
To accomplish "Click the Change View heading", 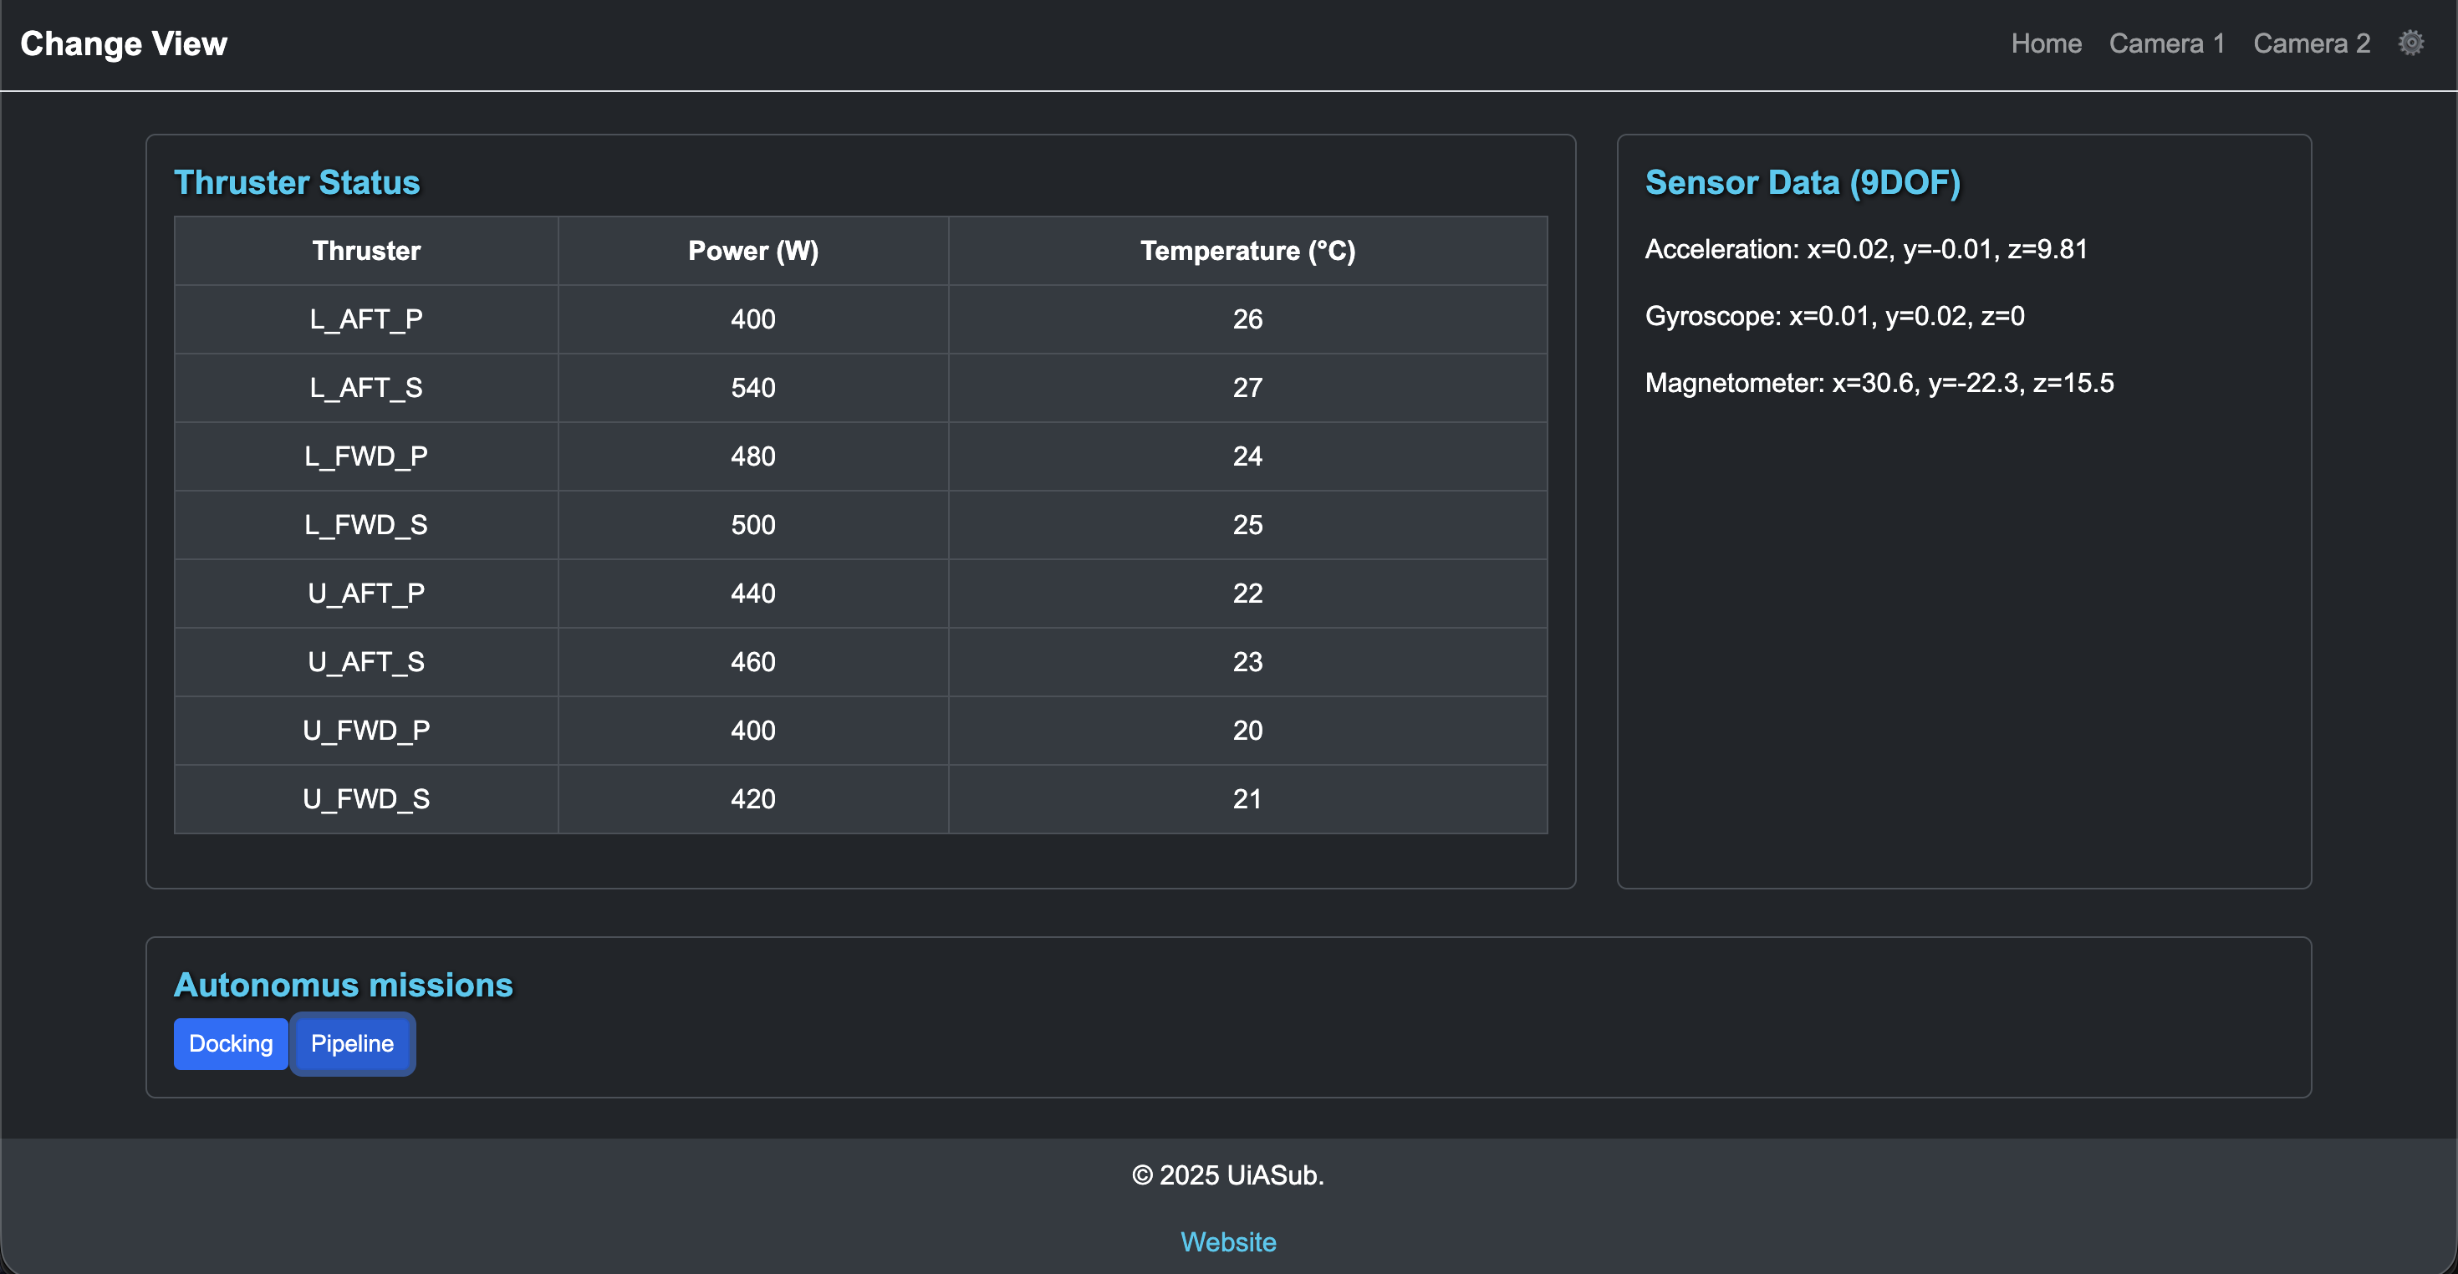I will (x=123, y=43).
